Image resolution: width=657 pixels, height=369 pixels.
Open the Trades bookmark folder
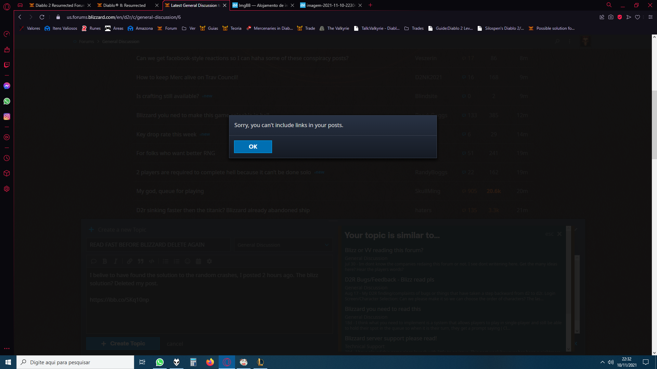coord(414,28)
